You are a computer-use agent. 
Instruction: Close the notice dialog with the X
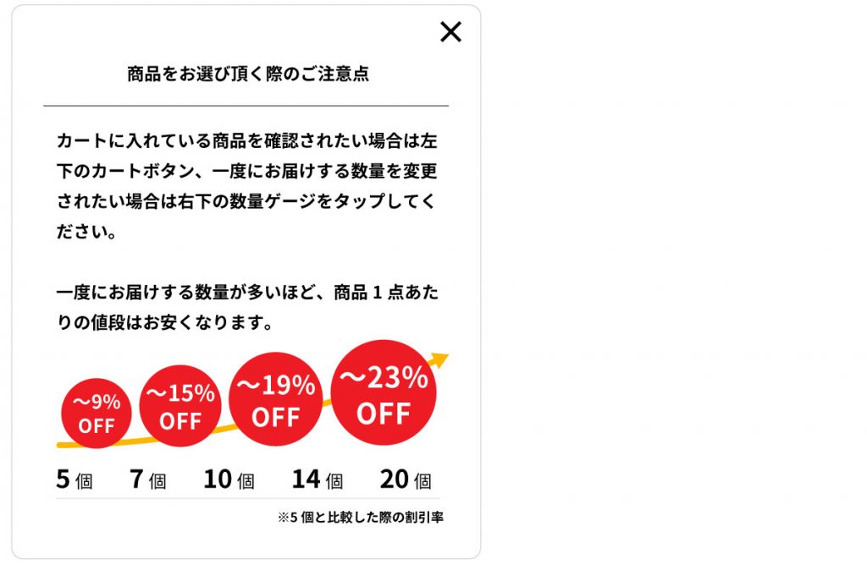coord(450,32)
